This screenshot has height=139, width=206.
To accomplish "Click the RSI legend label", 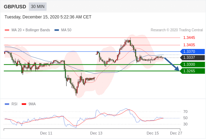I will pos(14,104).
